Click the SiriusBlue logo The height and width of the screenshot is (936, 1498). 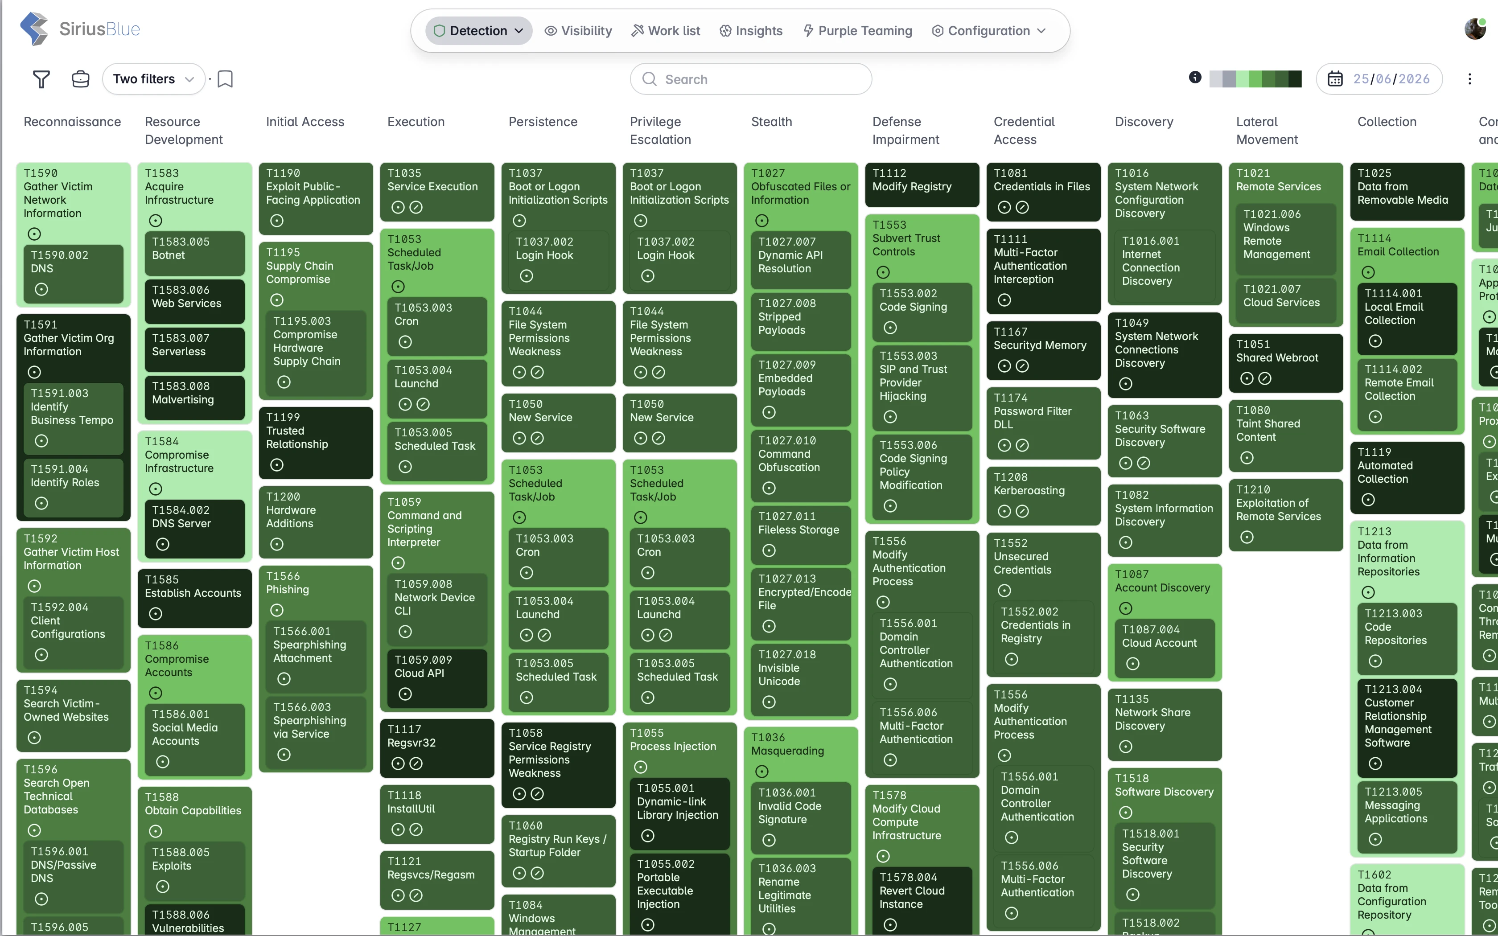80,29
